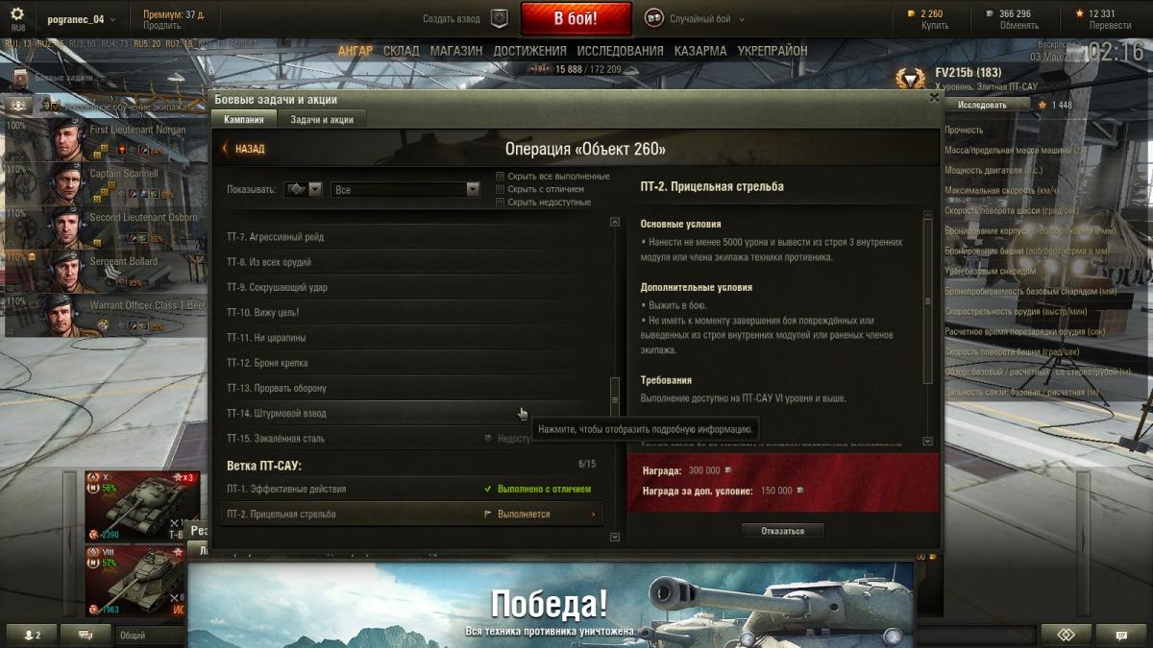
Task: Click the Отказаться button
Action: 782,530
